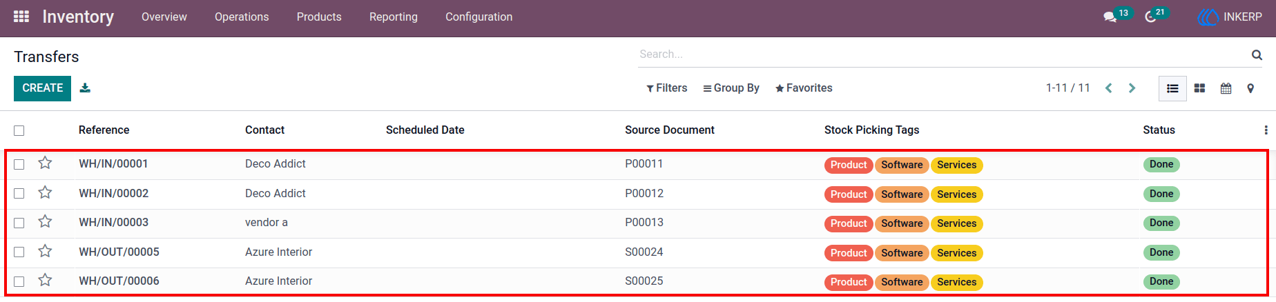The width and height of the screenshot is (1276, 302).
Task: Click Deco Addict in WH/IN/00001 row
Action: (x=275, y=164)
